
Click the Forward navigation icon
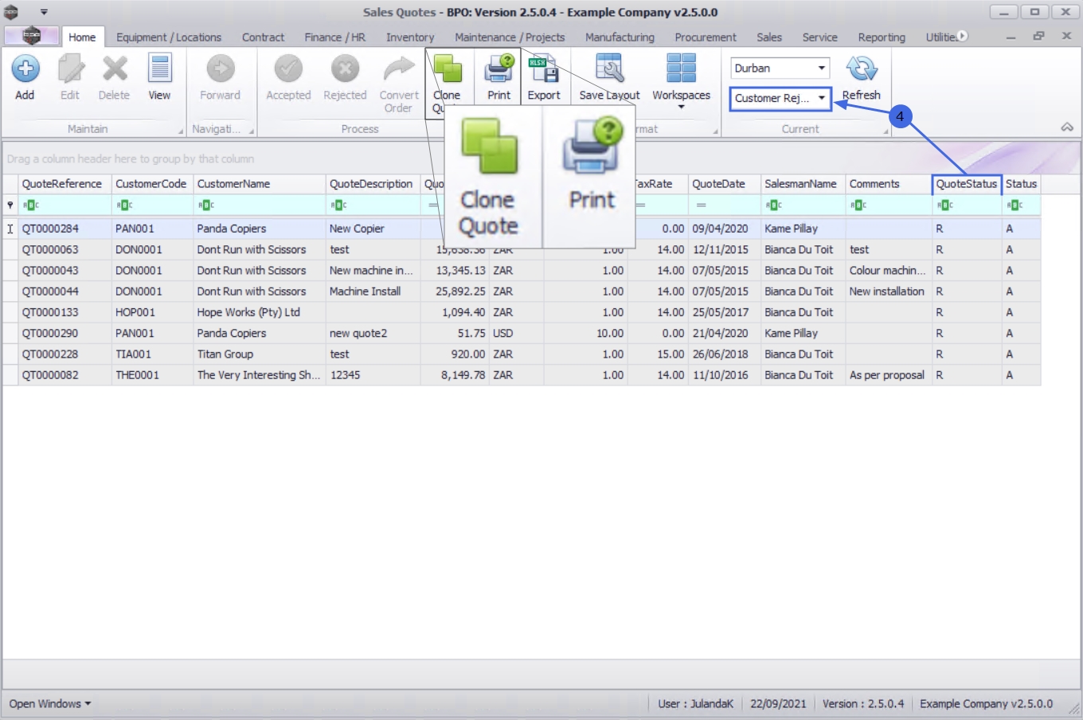[x=221, y=69]
